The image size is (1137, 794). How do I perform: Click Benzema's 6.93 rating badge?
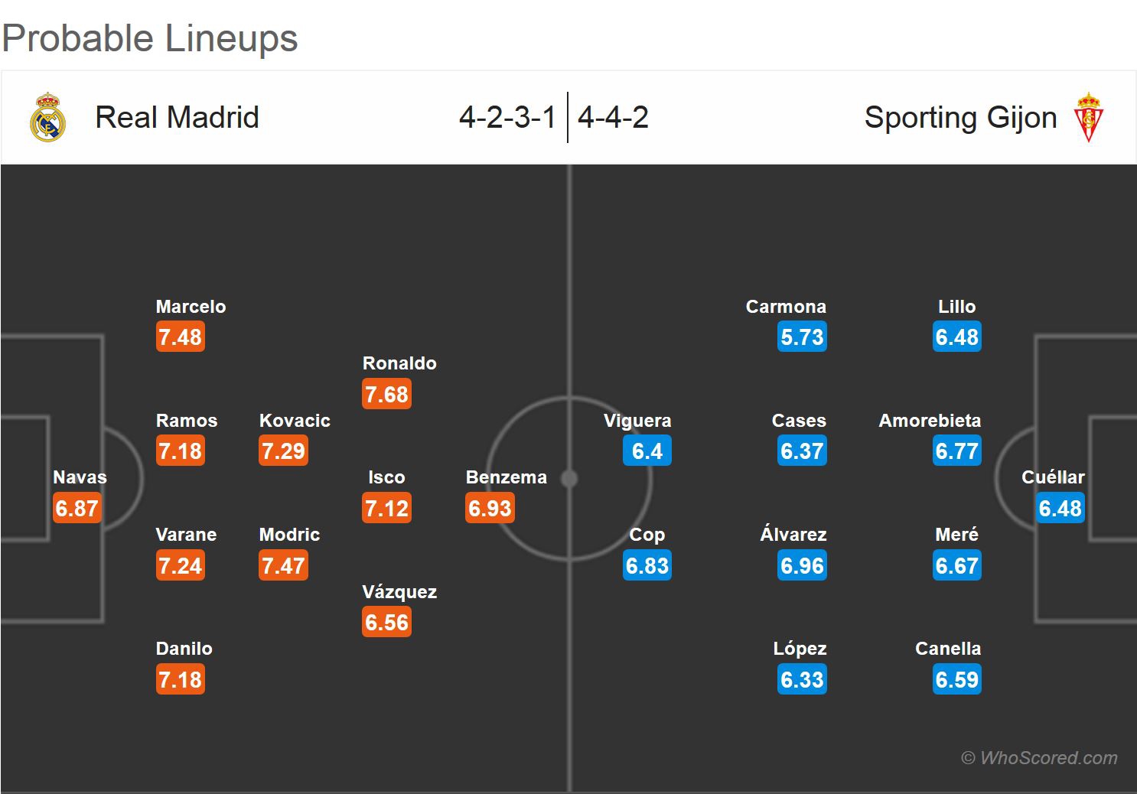[x=490, y=509]
